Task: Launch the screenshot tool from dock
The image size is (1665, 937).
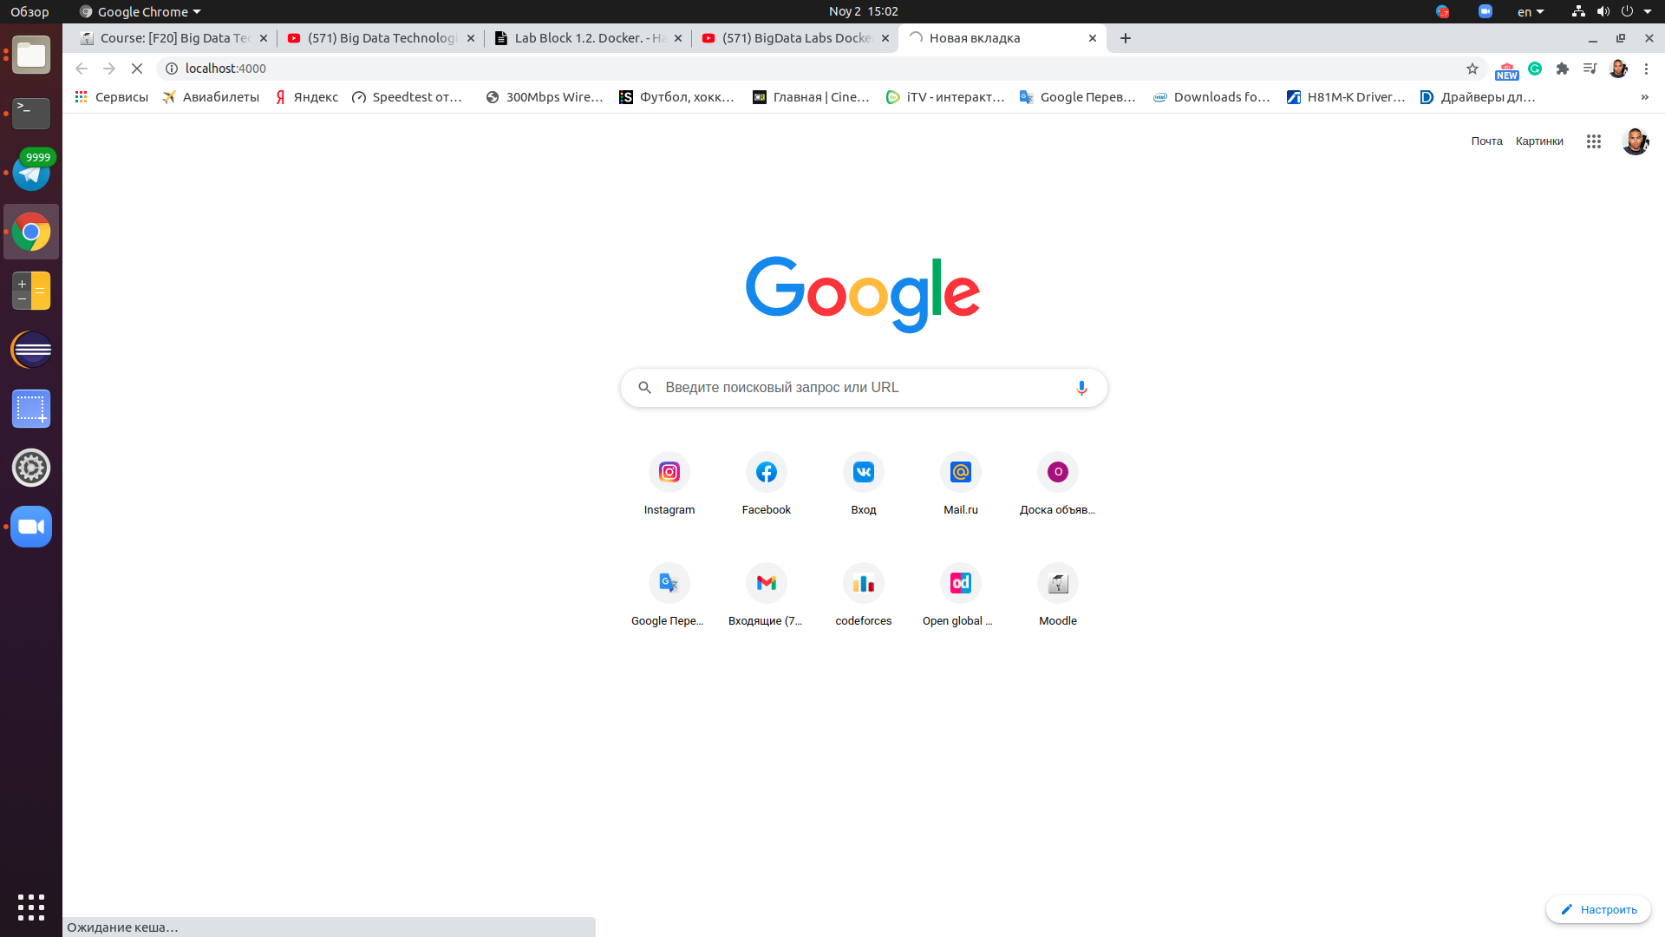Action: click(31, 409)
